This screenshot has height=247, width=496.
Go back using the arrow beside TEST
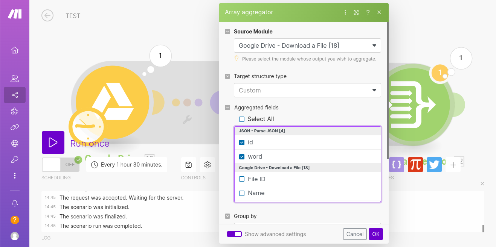coord(47,15)
